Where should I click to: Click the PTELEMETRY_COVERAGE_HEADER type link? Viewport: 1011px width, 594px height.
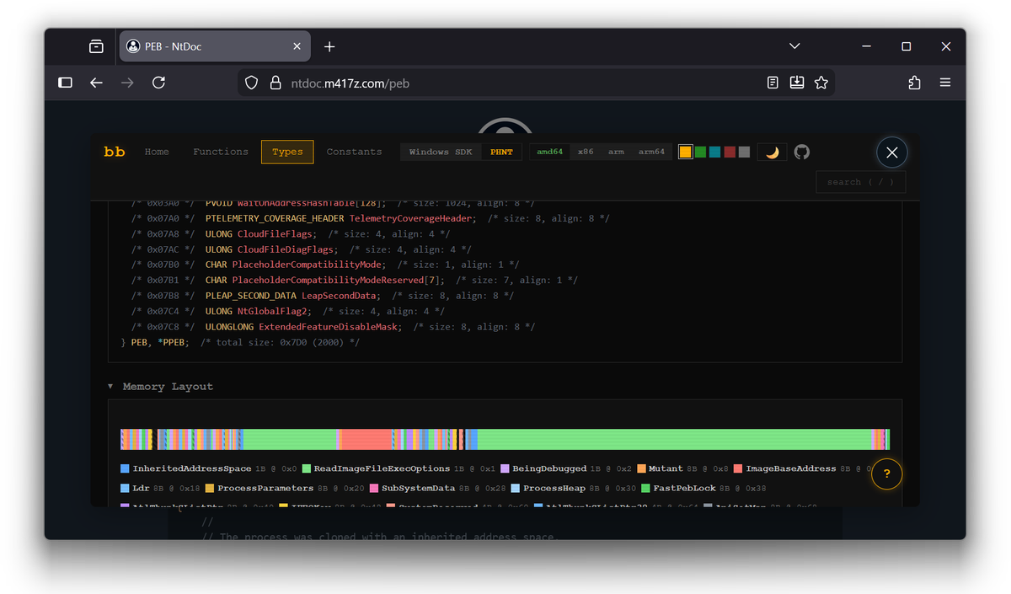275,218
